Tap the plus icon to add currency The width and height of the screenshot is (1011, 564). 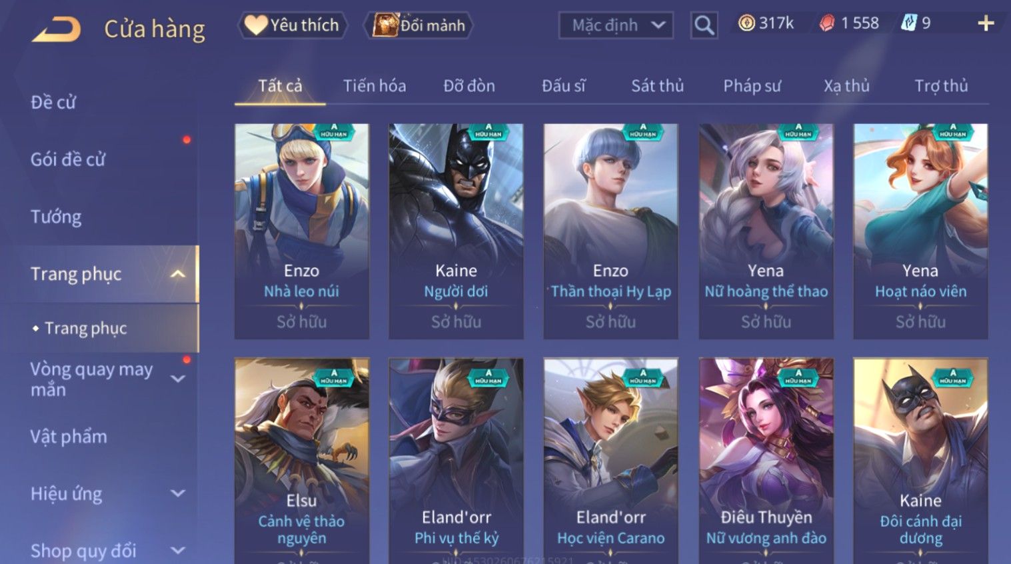pos(986,24)
